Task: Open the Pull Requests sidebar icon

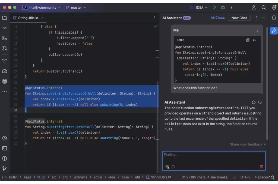Action: pyautogui.click(x=4, y=48)
